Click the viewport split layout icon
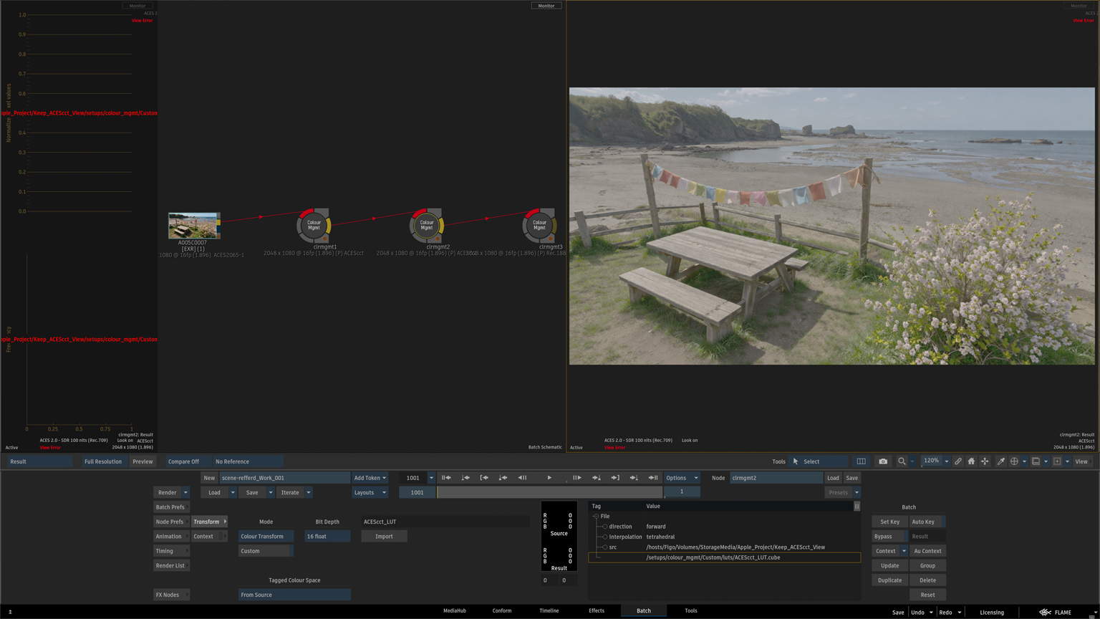The image size is (1100, 619). [861, 461]
